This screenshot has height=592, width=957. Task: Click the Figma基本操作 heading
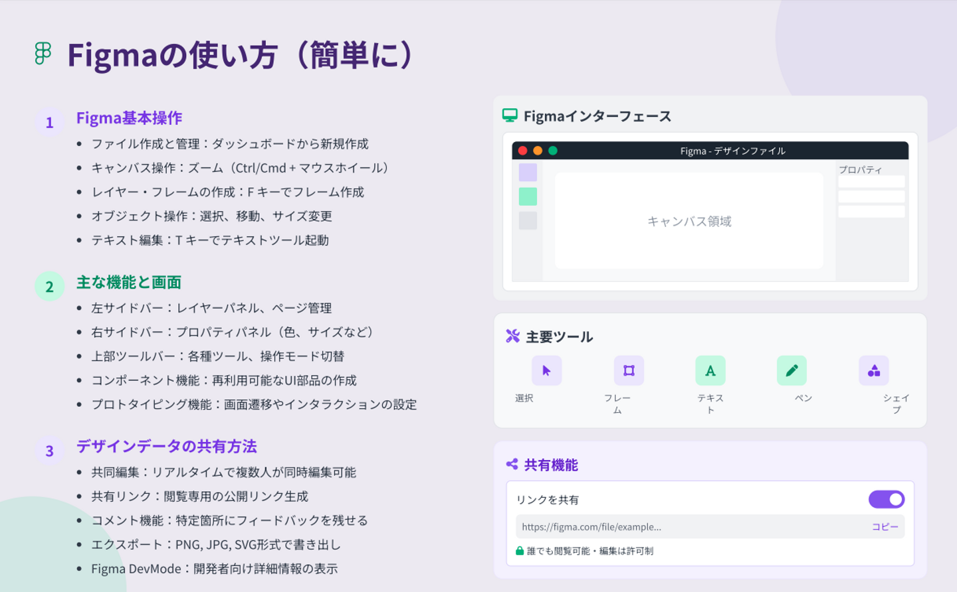129,118
